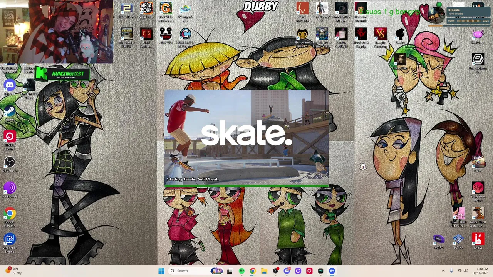Switch to Chrome on the taskbar
Screen dimensions: 493x277
click(253, 271)
